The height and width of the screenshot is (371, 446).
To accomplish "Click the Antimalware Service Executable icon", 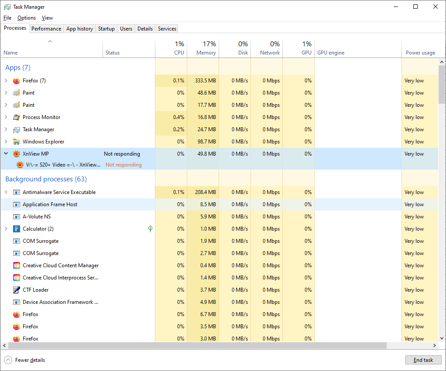I will pos(17,192).
